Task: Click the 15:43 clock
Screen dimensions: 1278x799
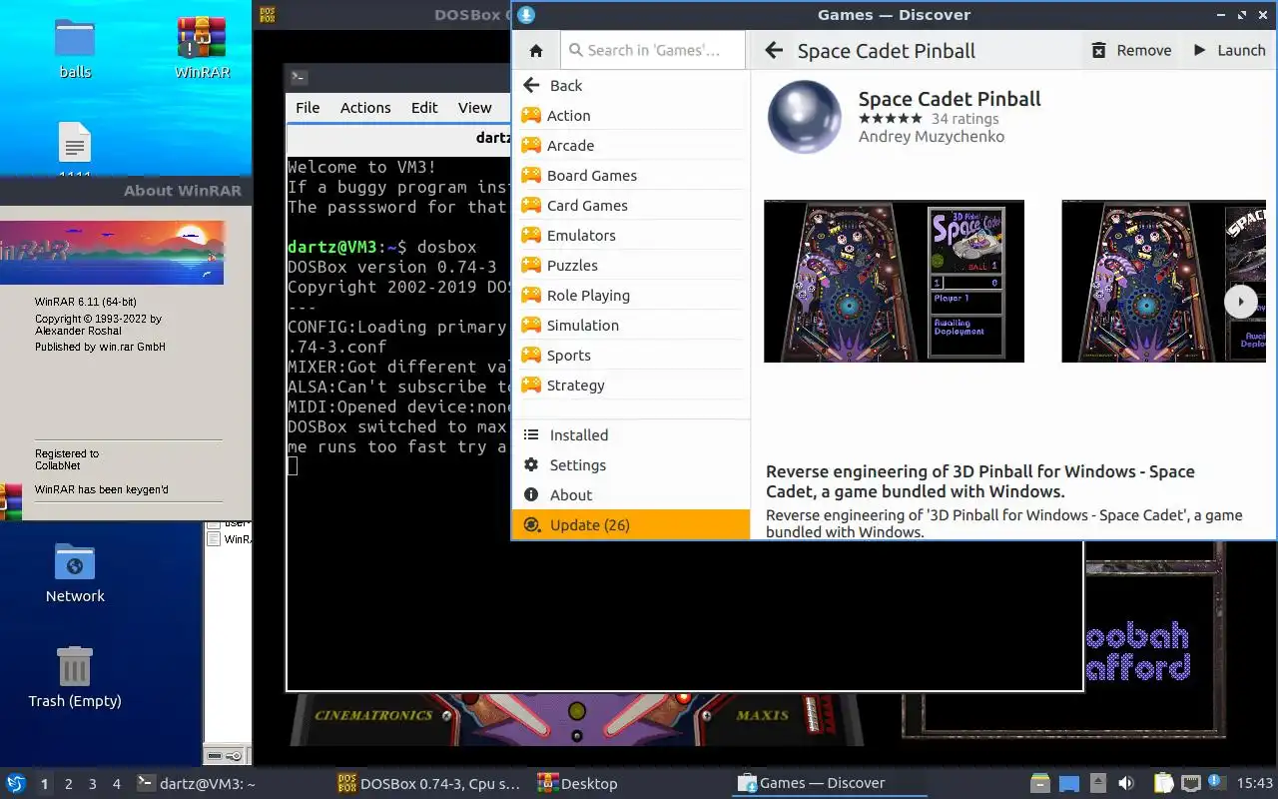Action: pos(1255,783)
